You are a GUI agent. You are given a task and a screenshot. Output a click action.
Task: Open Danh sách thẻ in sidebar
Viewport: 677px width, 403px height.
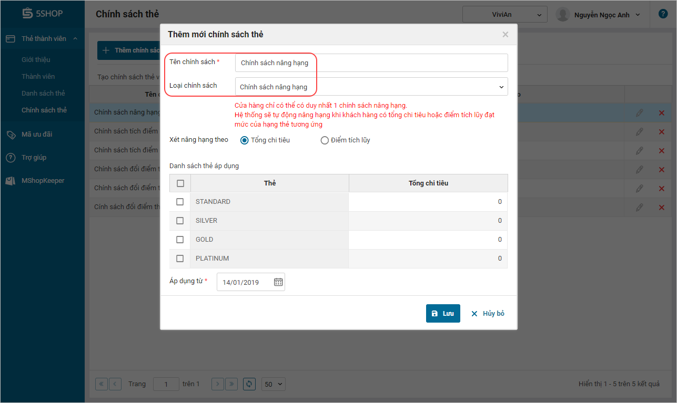point(43,94)
